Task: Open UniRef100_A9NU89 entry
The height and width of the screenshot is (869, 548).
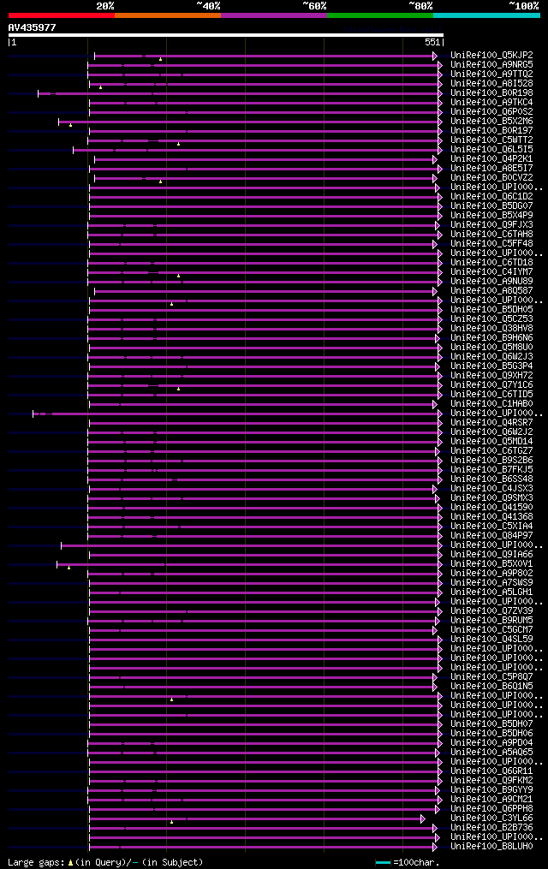Action: coord(491,282)
